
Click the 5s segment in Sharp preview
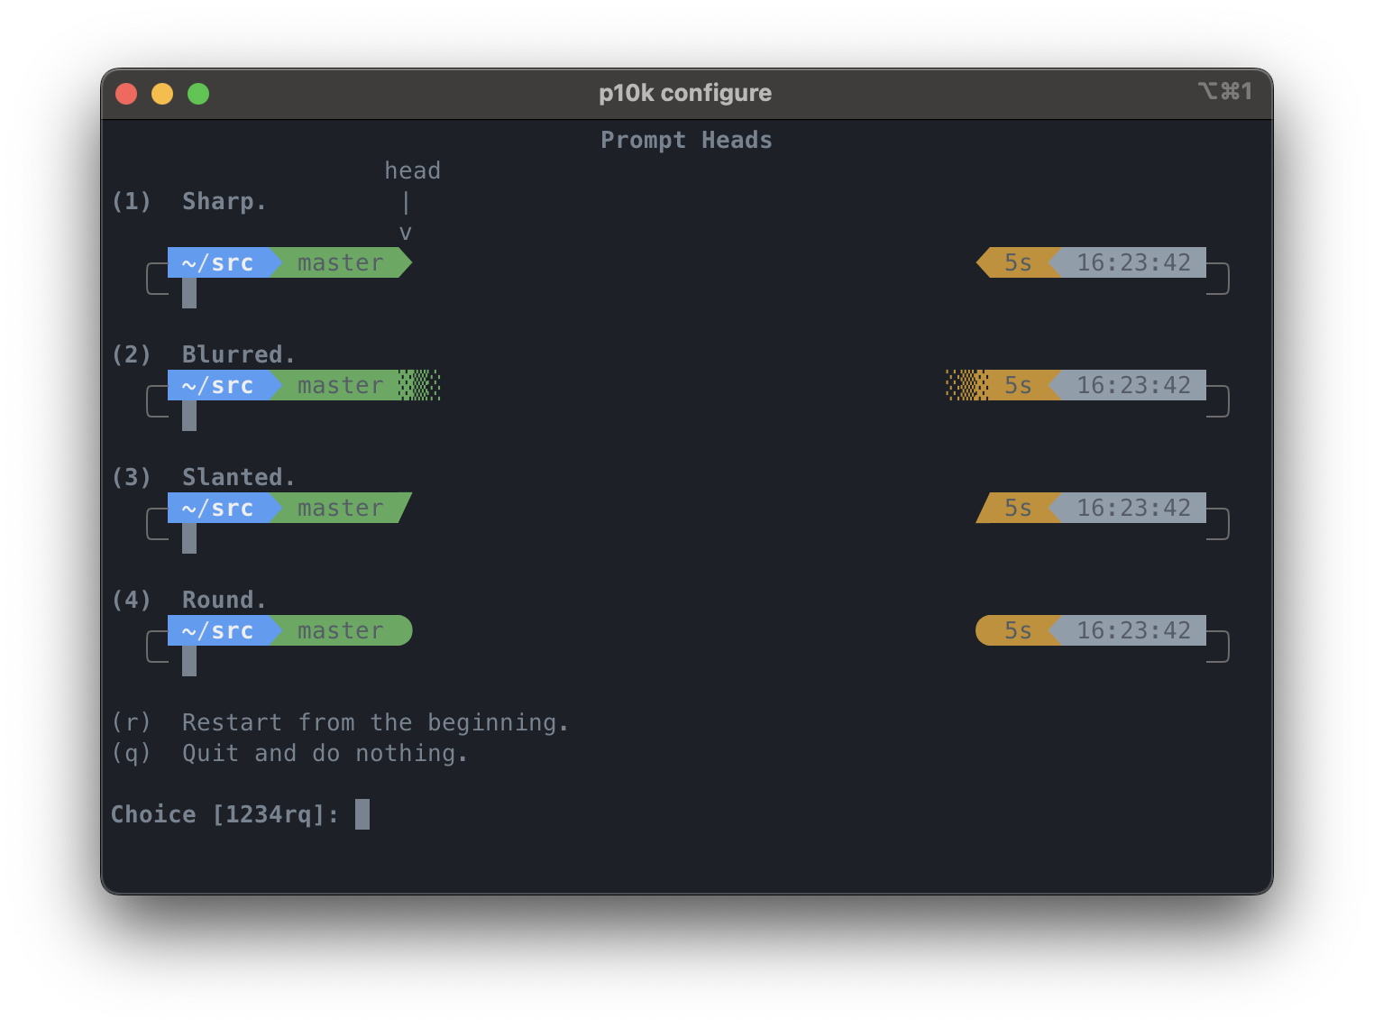(1018, 262)
